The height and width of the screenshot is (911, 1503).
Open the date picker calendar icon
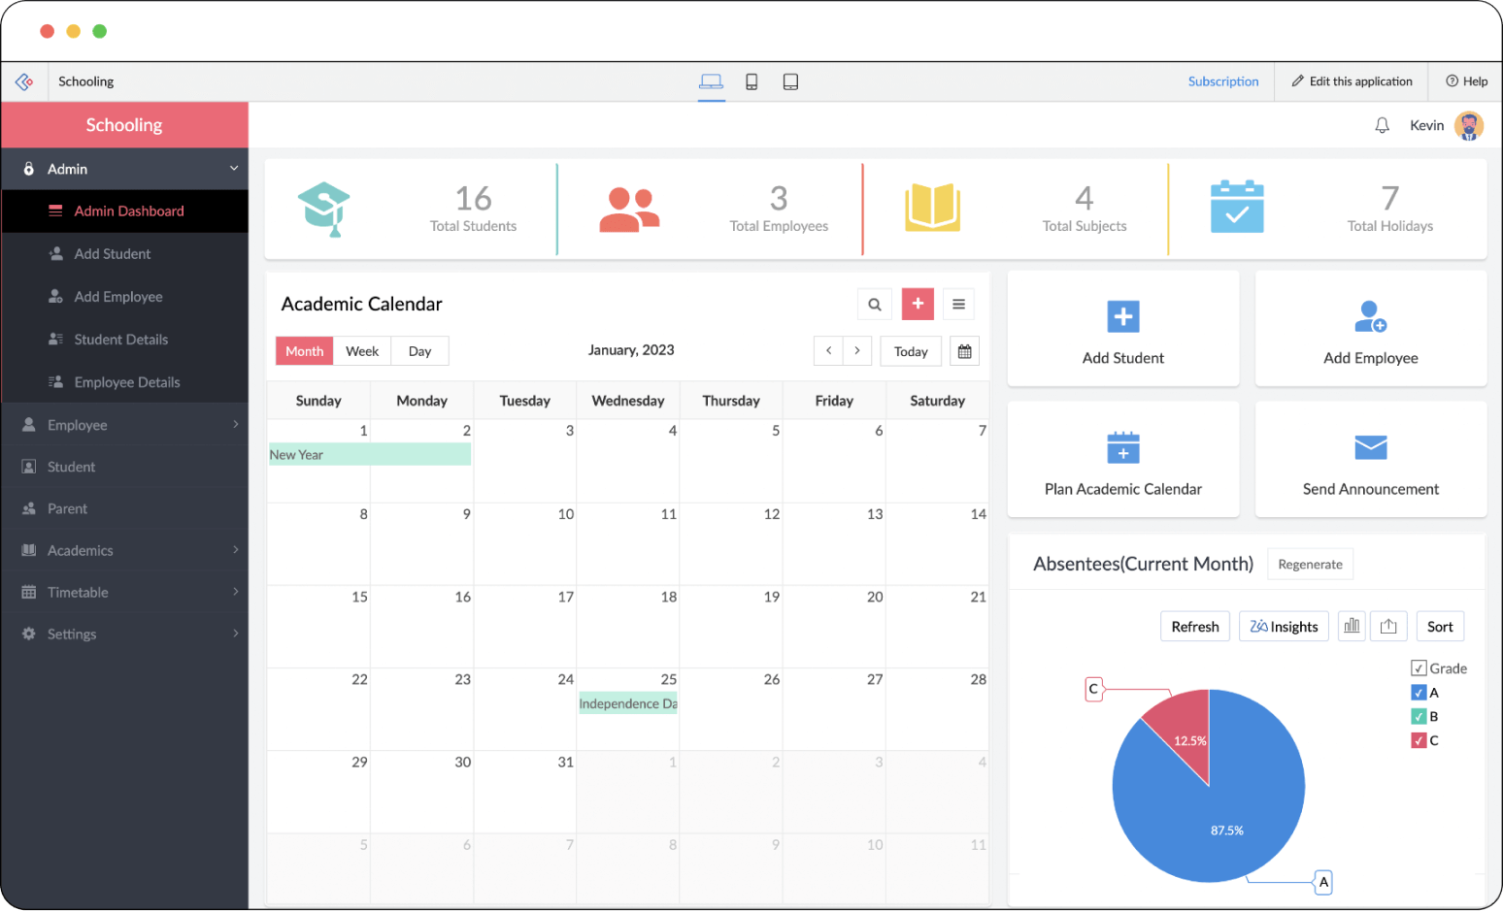(964, 351)
